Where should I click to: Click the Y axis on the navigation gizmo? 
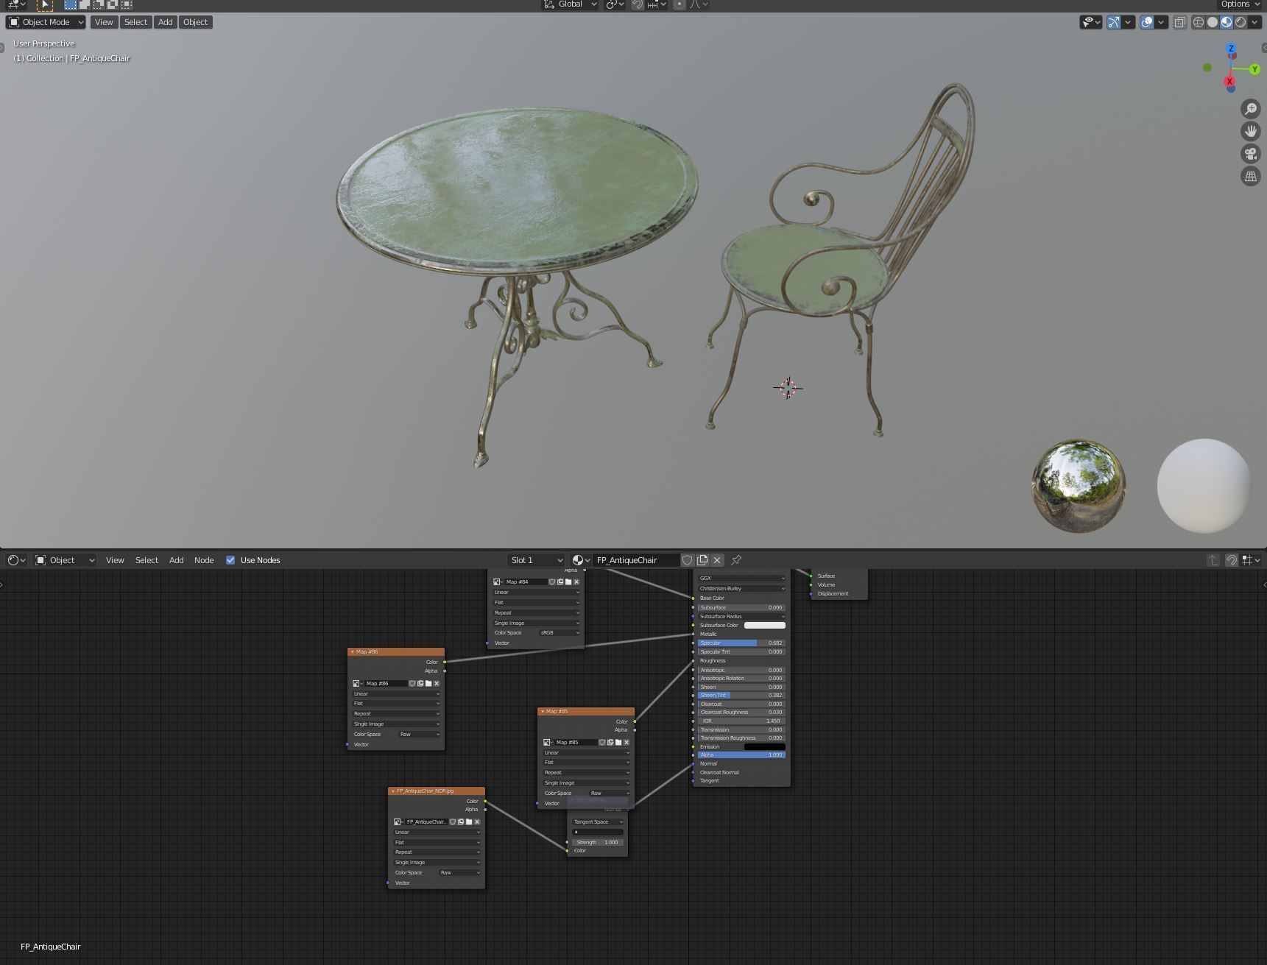[x=1254, y=69]
